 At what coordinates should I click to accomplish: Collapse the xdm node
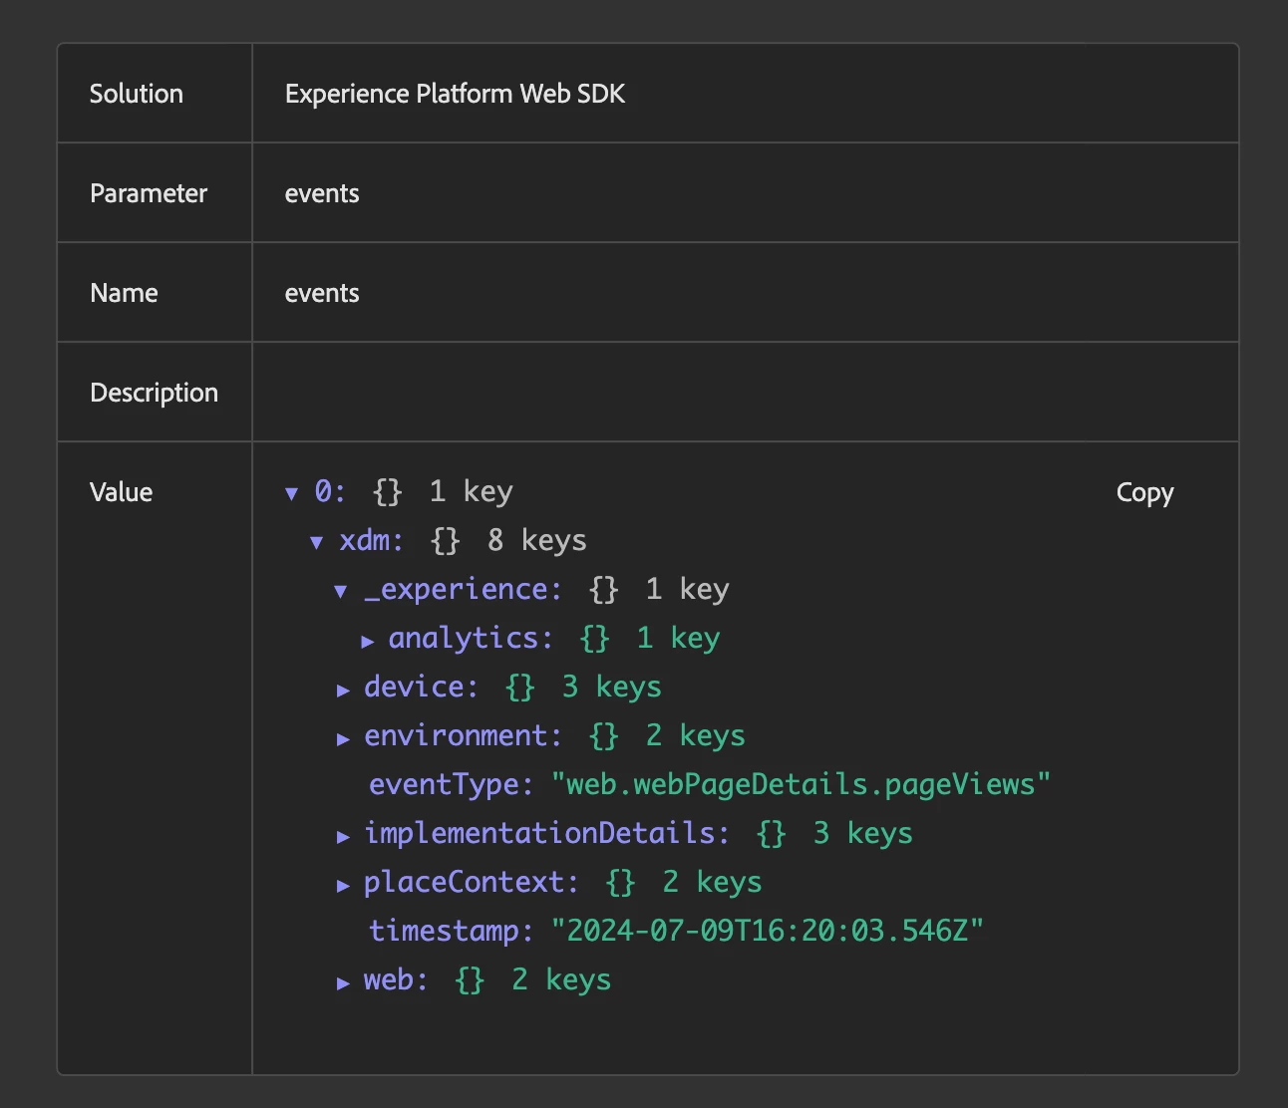coord(316,542)
